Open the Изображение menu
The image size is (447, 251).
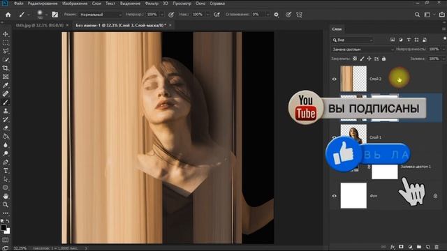pyautogui.click(x=75, y=3)
